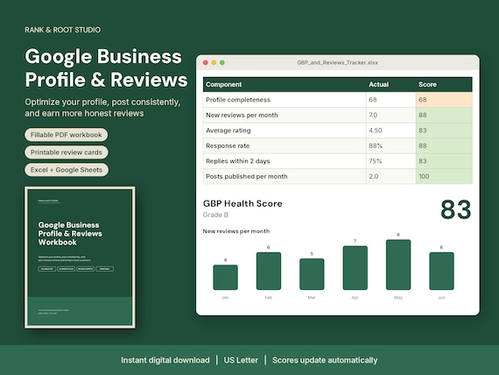499x375 pixels.
Task: Click the May bar in the chart
Action: click(x=398, y=265)
